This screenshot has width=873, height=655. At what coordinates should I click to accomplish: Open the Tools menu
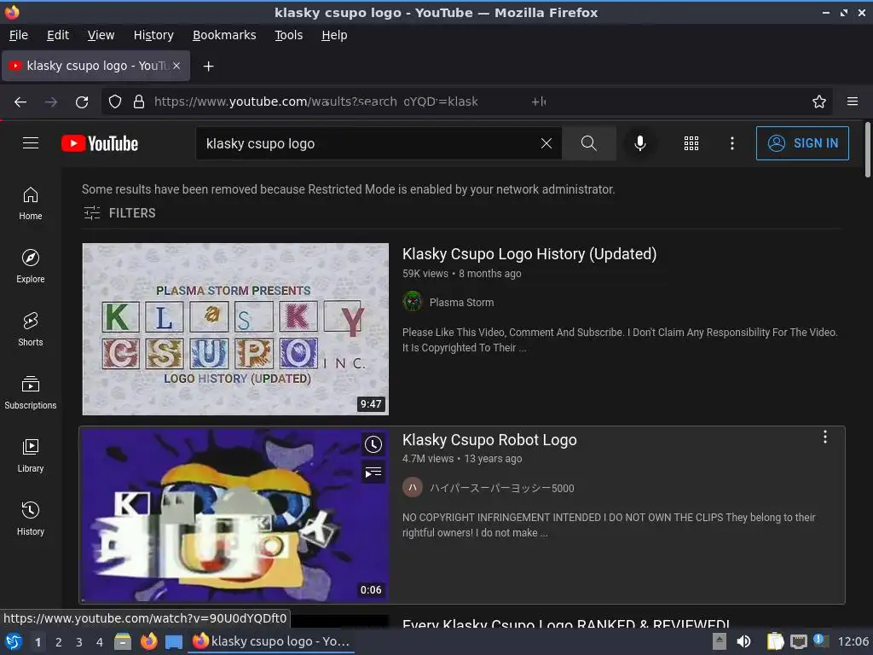click(x=288, y=35)
